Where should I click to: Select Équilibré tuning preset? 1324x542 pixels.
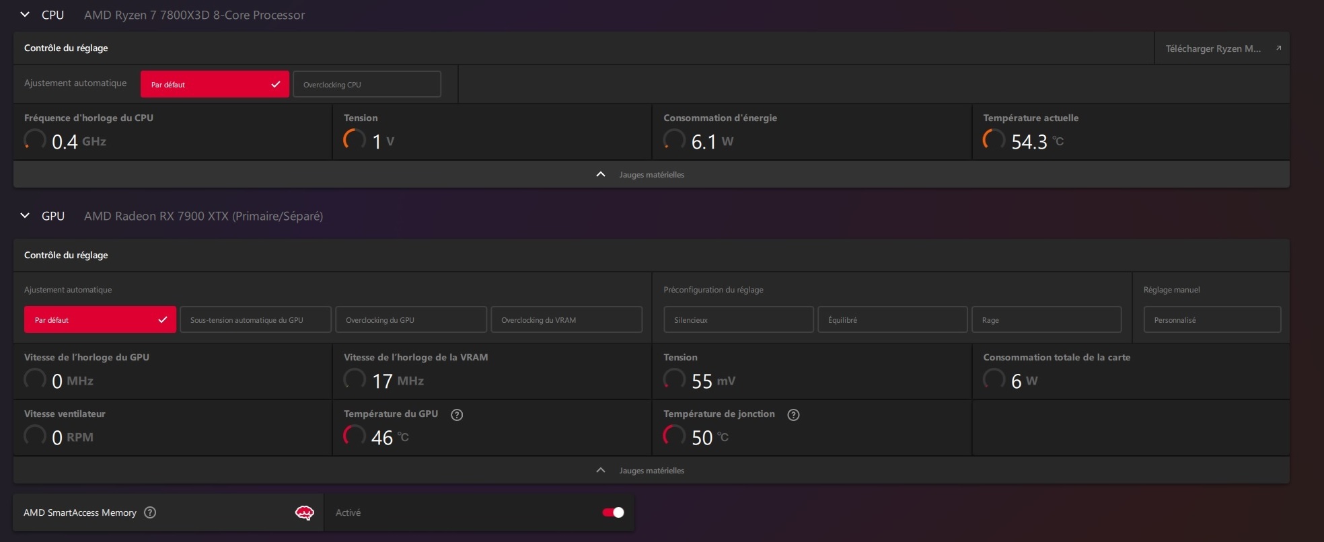[893, 319]
